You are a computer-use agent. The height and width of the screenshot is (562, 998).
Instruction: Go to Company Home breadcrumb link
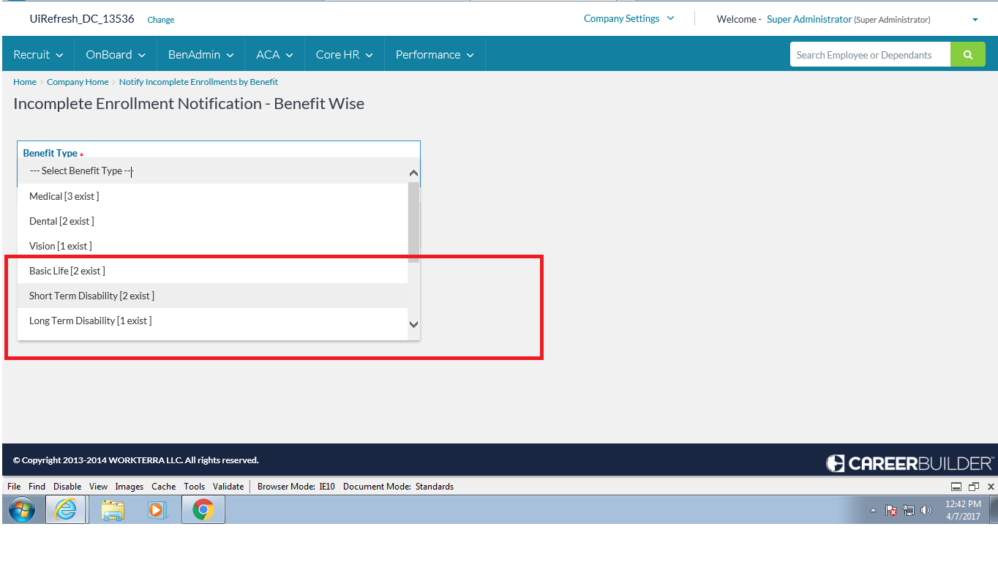(78, 82)
